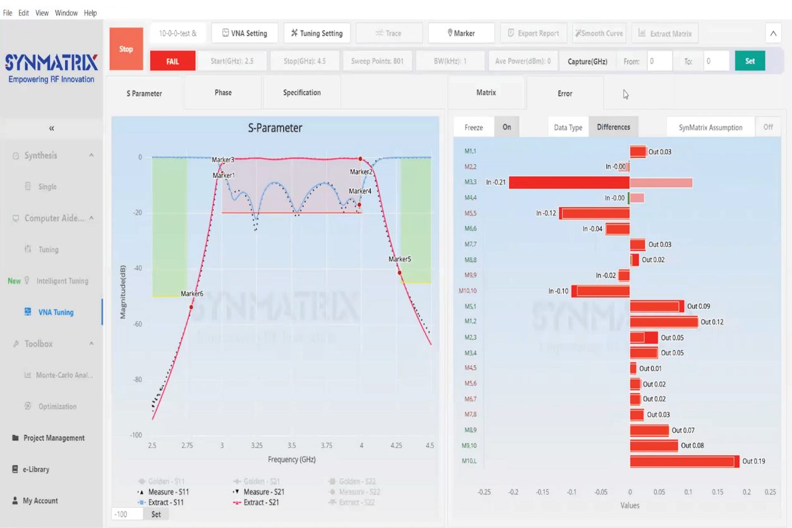Collapse the Synthesis section chevron
792x528 pixels.
91,155
